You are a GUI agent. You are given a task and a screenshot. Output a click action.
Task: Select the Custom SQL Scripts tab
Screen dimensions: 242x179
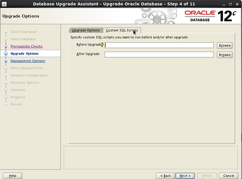click(x=122, y=30)
